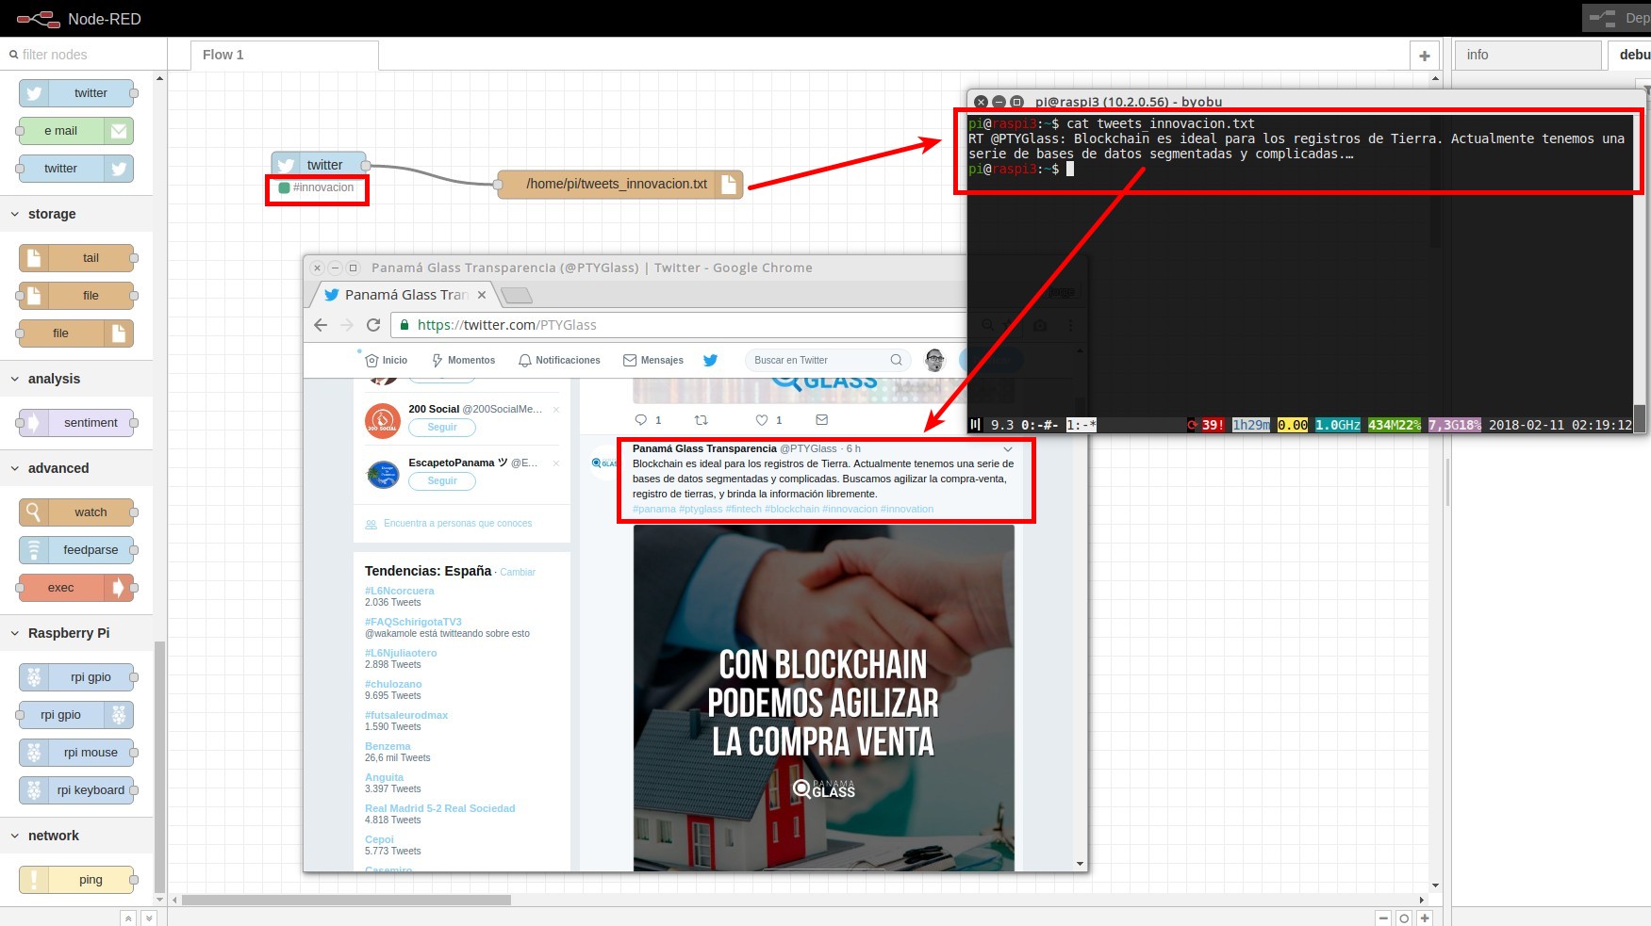
Task: Dismiss the 200 Social follow suggestion
Action: 556,410
